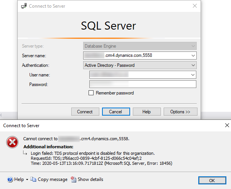The width and height of the screenshot is (231, 189).
Task: Click the Show details icon
Action: pyautogui.click(x=74, y=179)
